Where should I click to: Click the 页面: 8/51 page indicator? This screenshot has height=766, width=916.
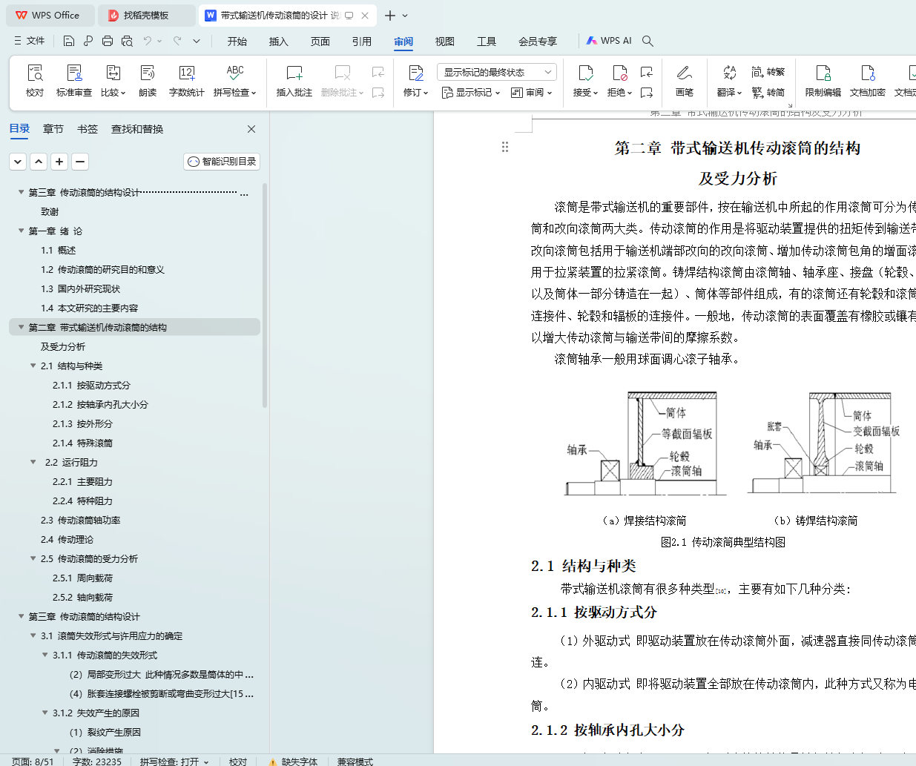pyautogui.click(x=33, y=761)
